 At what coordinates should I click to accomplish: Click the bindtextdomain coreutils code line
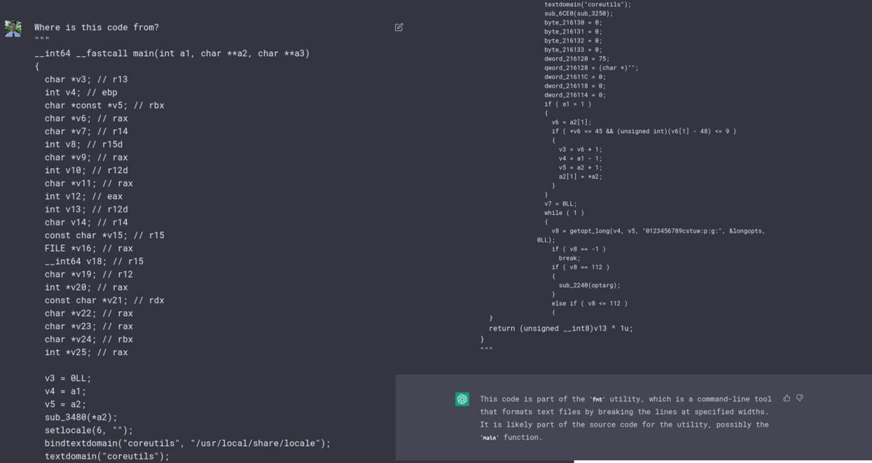point(188,443)
